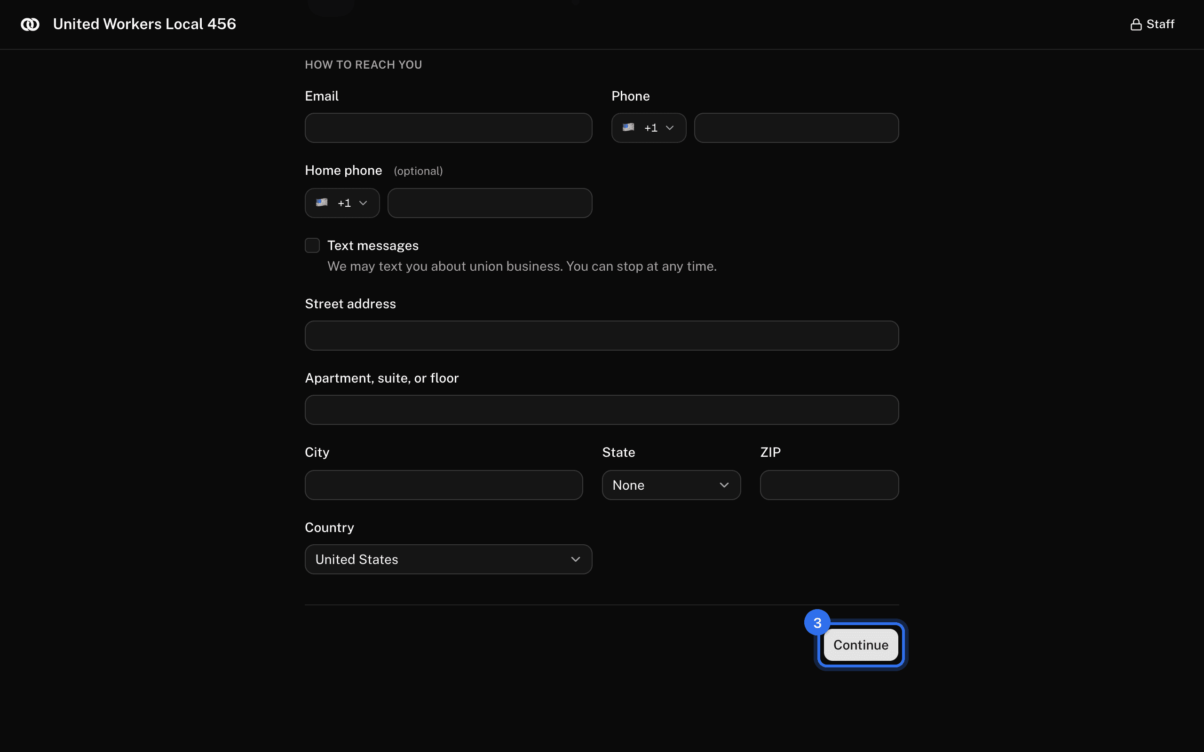Image resolution: width=1204 pixels, height=752 pixels.
Task: Click the 'Apartment, suite, or floor' label
Action: (381, 378)
